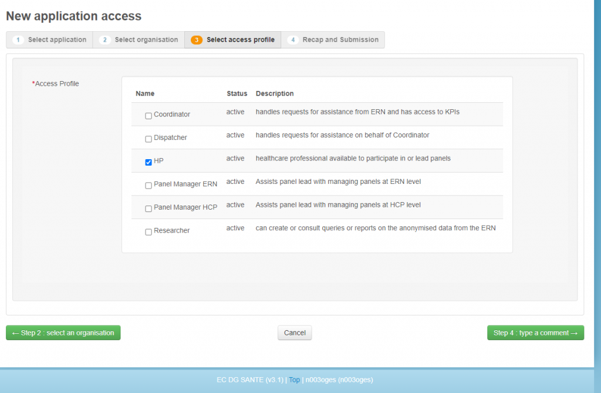Image resolution: width=601 pixels, height=393 pixels.
Task: Click the Access Profile field label
Action: pos(56,84)
